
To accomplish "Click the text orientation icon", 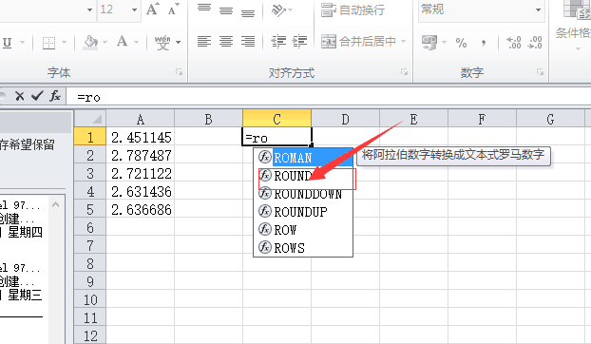I will 279,10.
